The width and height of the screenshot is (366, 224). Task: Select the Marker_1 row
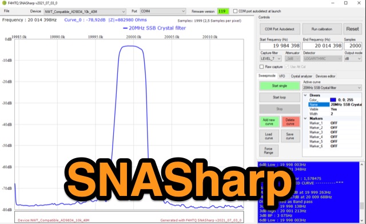pos(335,123)
